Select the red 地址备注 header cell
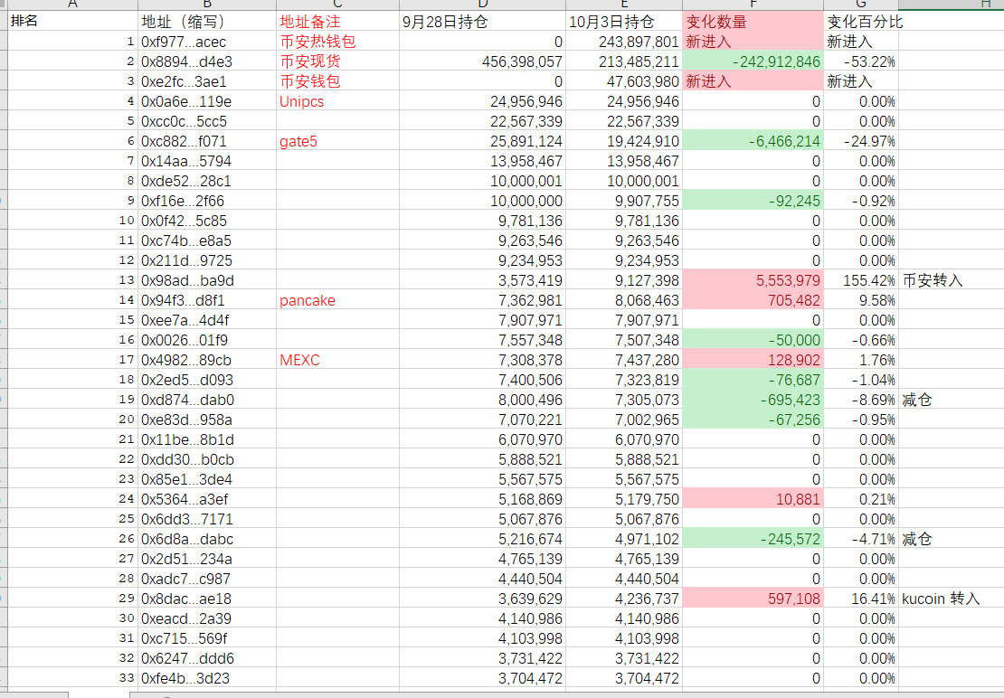Viewport: 1004px width, 698px height. [x=337, y=21]
